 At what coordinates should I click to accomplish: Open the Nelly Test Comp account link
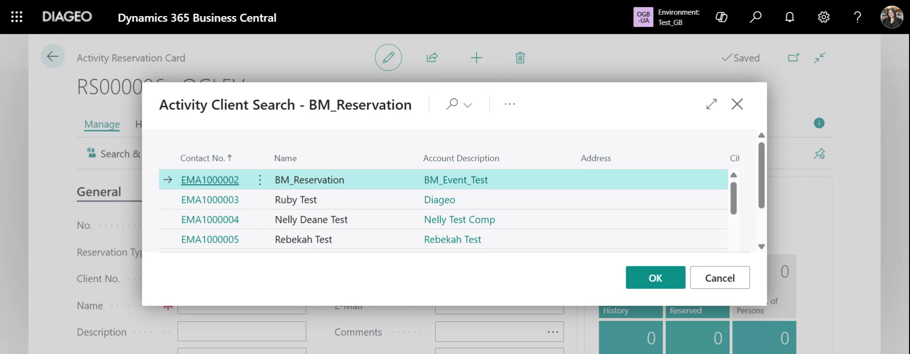[459, 220]
